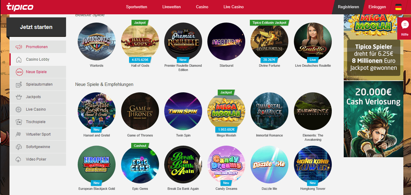411x195 pixels.
Task: Open Casino Lobby via house icon
Action: (x=19, y=59)
